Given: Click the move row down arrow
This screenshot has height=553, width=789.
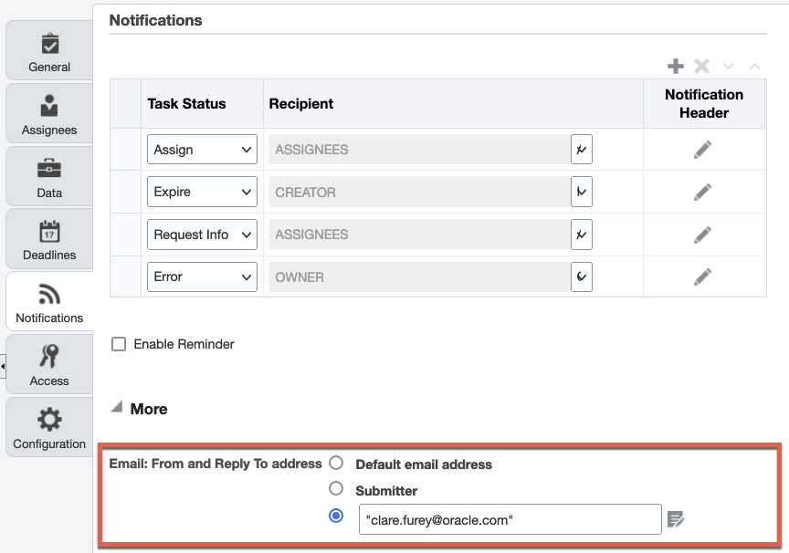Looking at the screenshot, I should point(728,66).
